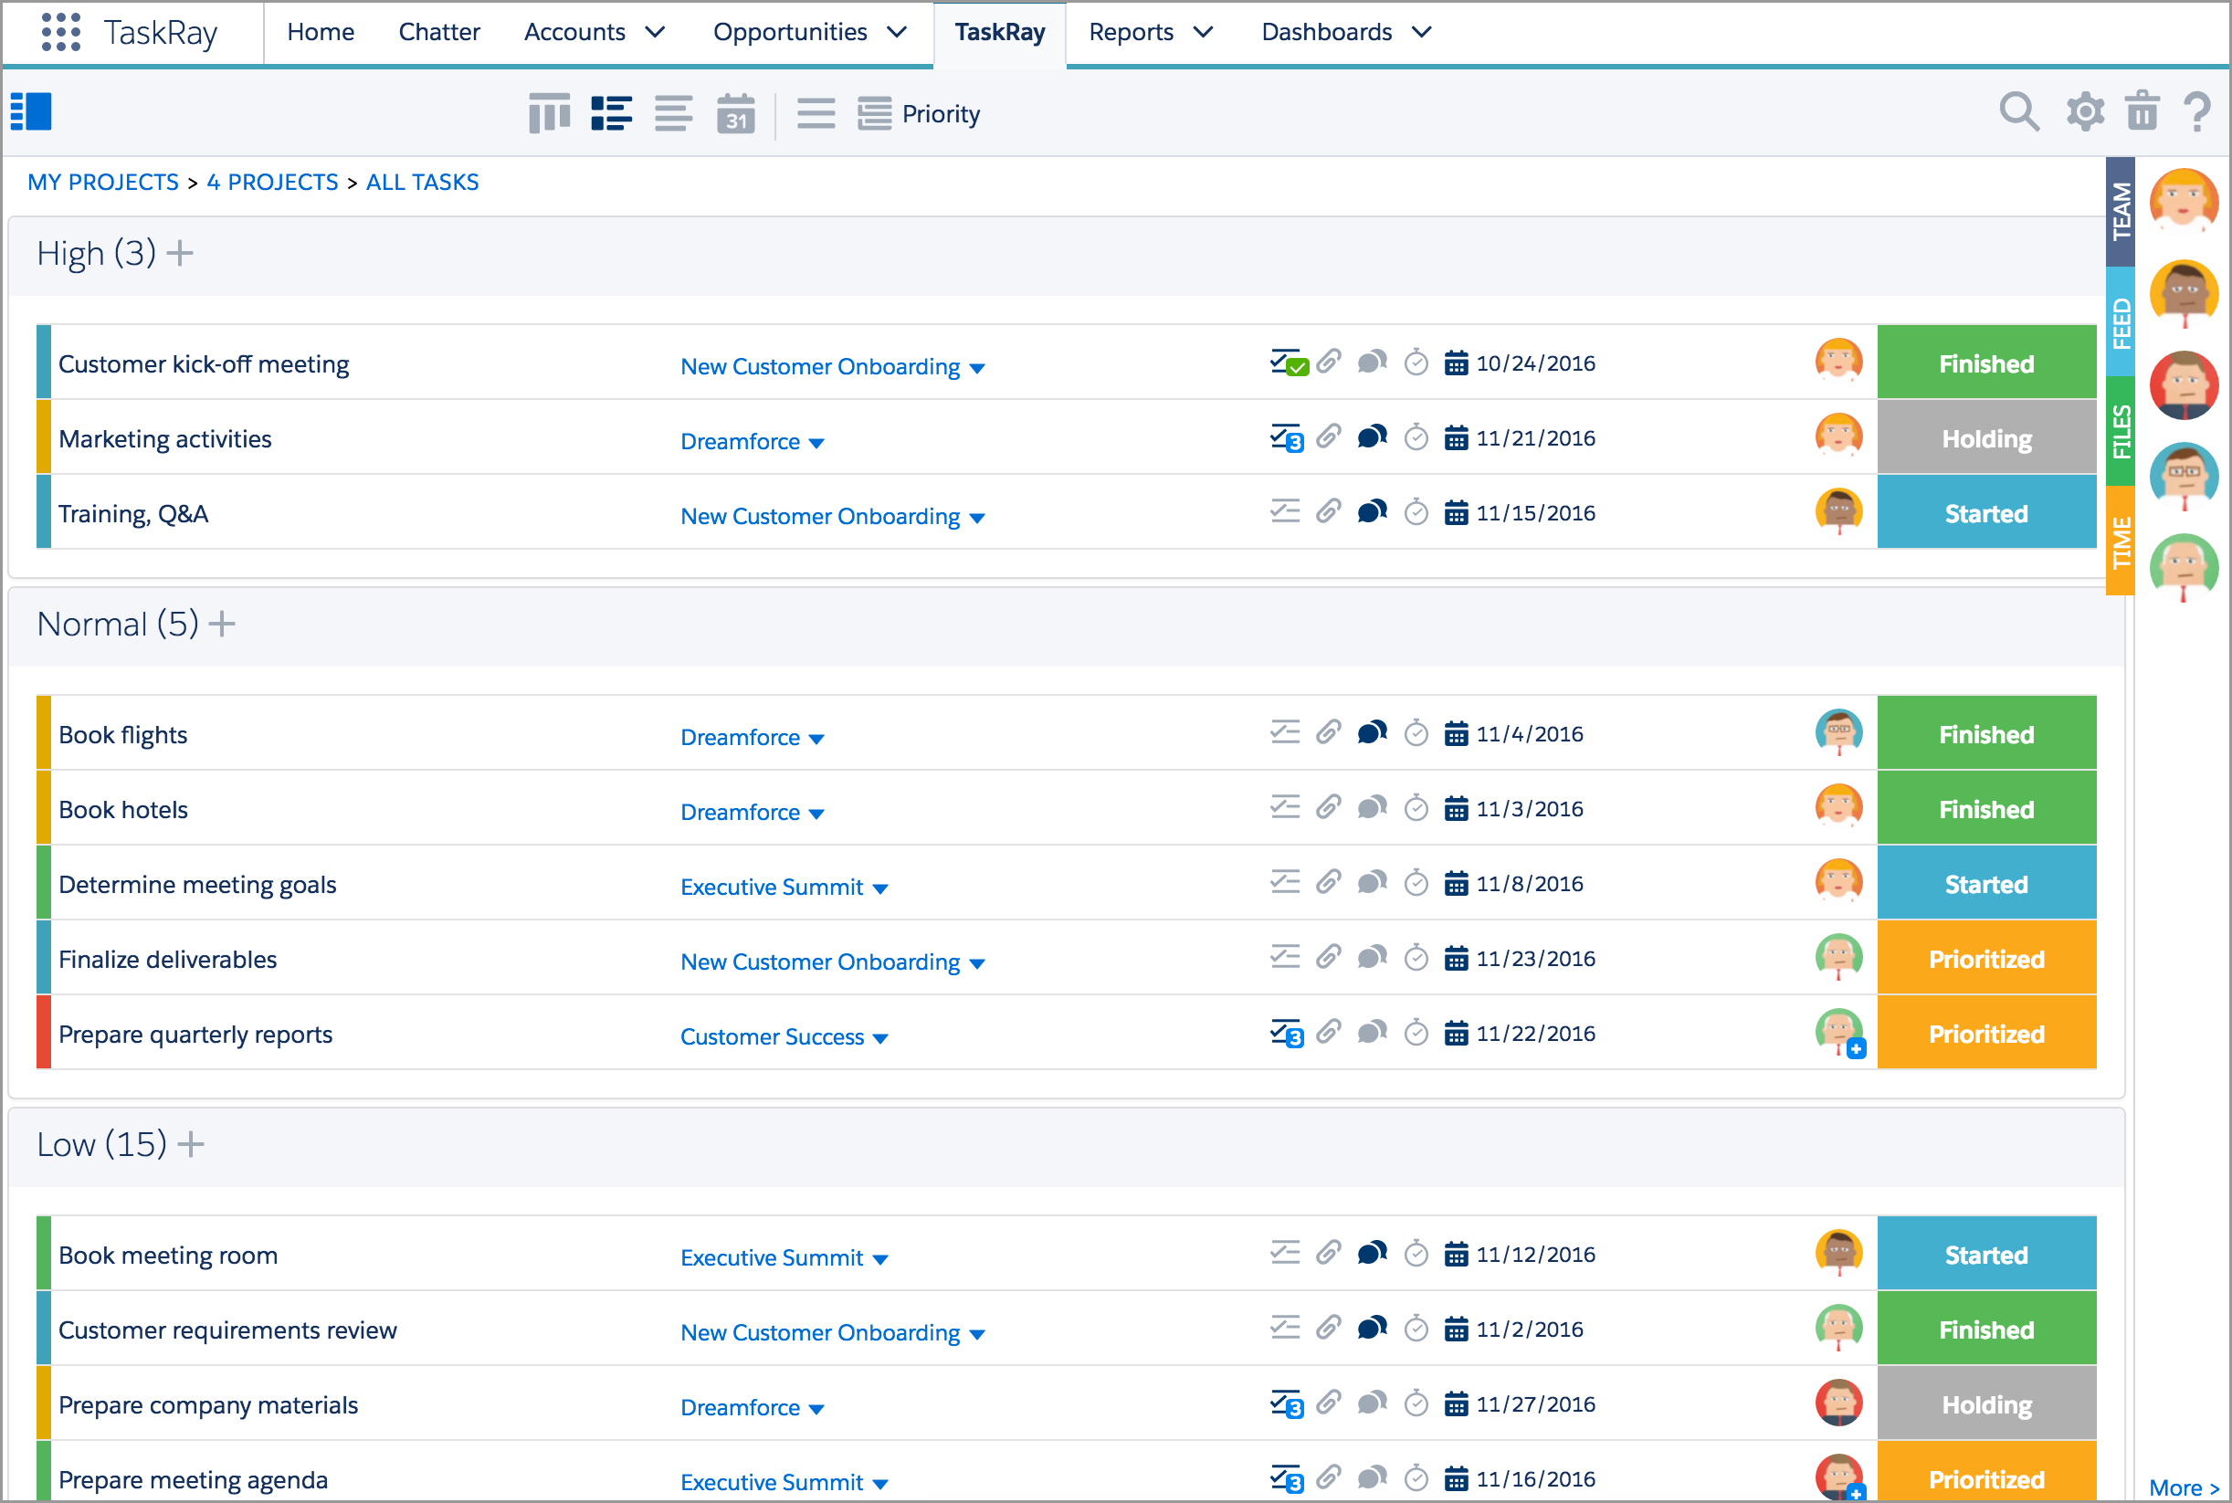Select the row/list view icon
2232x1503 pixels.
[x=611, y=113]
